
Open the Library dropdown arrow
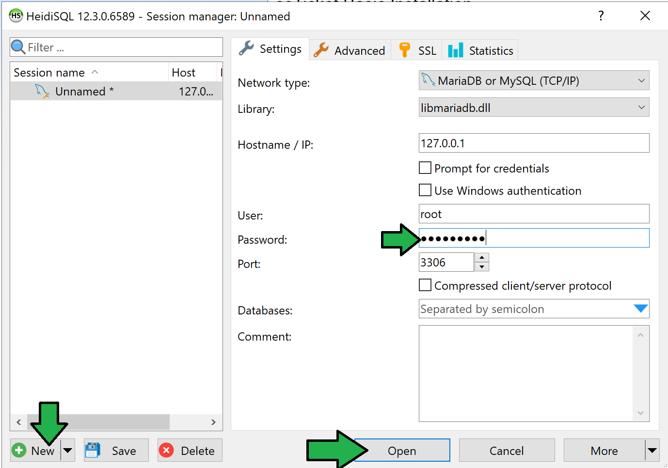[x=641, y=108]
